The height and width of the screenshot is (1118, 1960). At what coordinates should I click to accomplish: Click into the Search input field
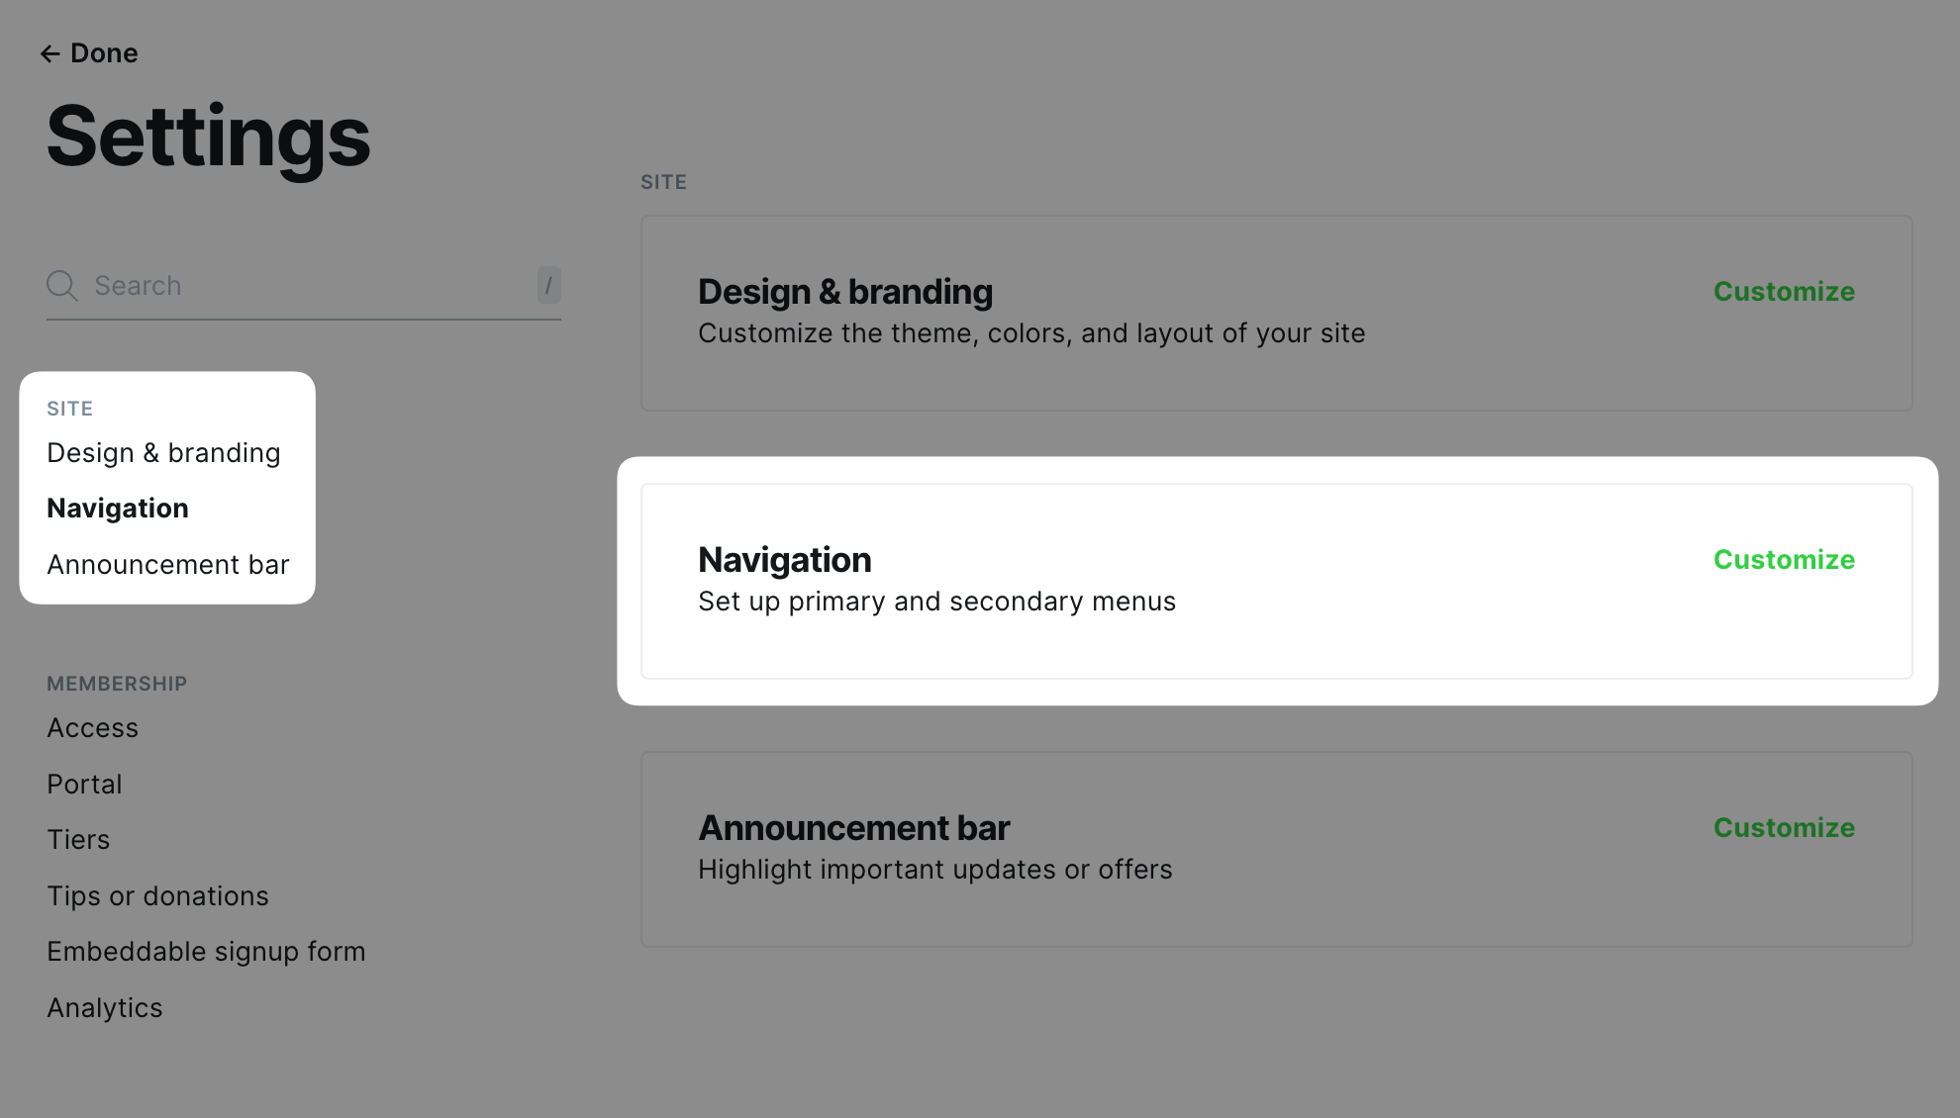point(297,285)
